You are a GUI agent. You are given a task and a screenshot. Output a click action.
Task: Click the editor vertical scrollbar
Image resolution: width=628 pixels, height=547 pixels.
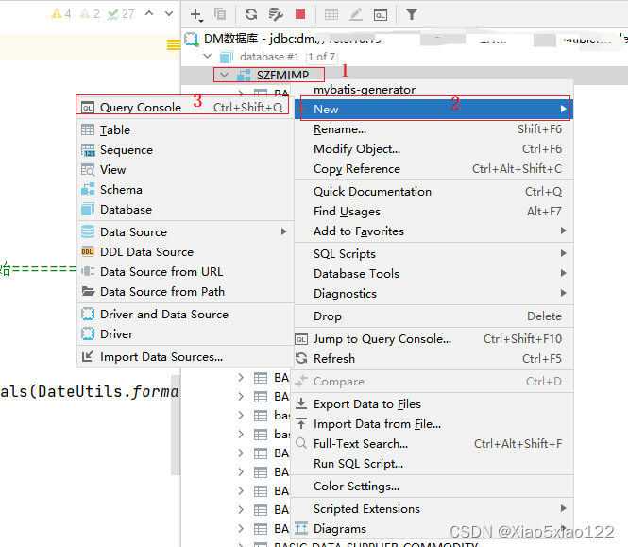tap(176, 425)
